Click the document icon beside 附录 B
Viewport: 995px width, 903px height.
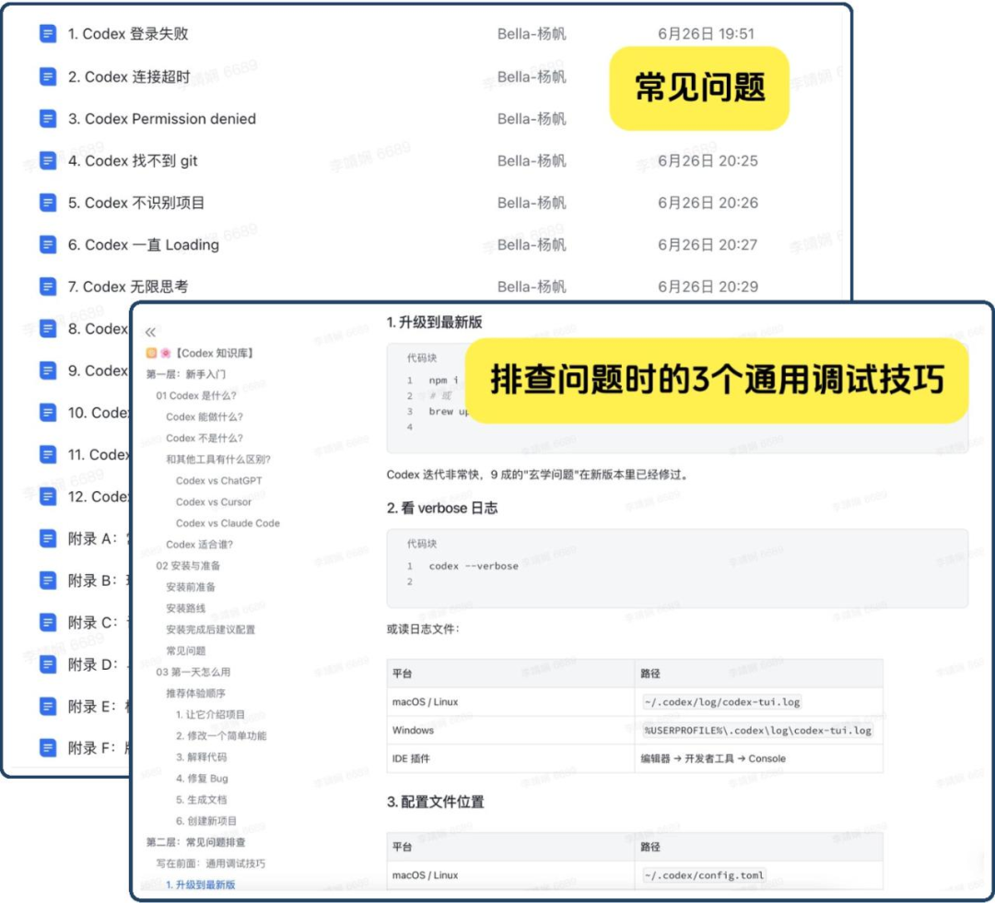pos(48,580)
